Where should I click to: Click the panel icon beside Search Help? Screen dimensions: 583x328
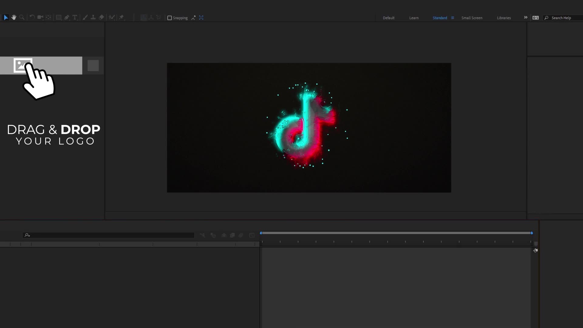536,18
